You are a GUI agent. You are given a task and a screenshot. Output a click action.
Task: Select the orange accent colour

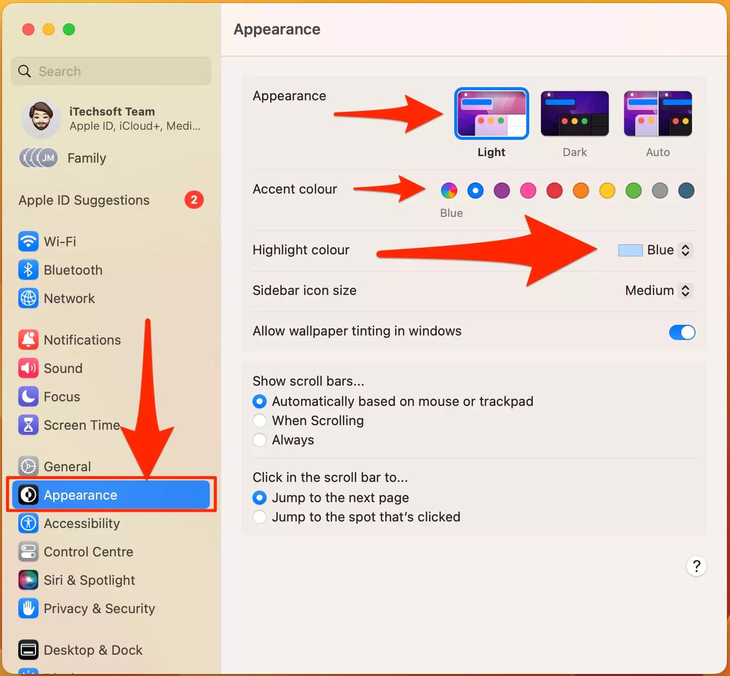tap(581, 191)
